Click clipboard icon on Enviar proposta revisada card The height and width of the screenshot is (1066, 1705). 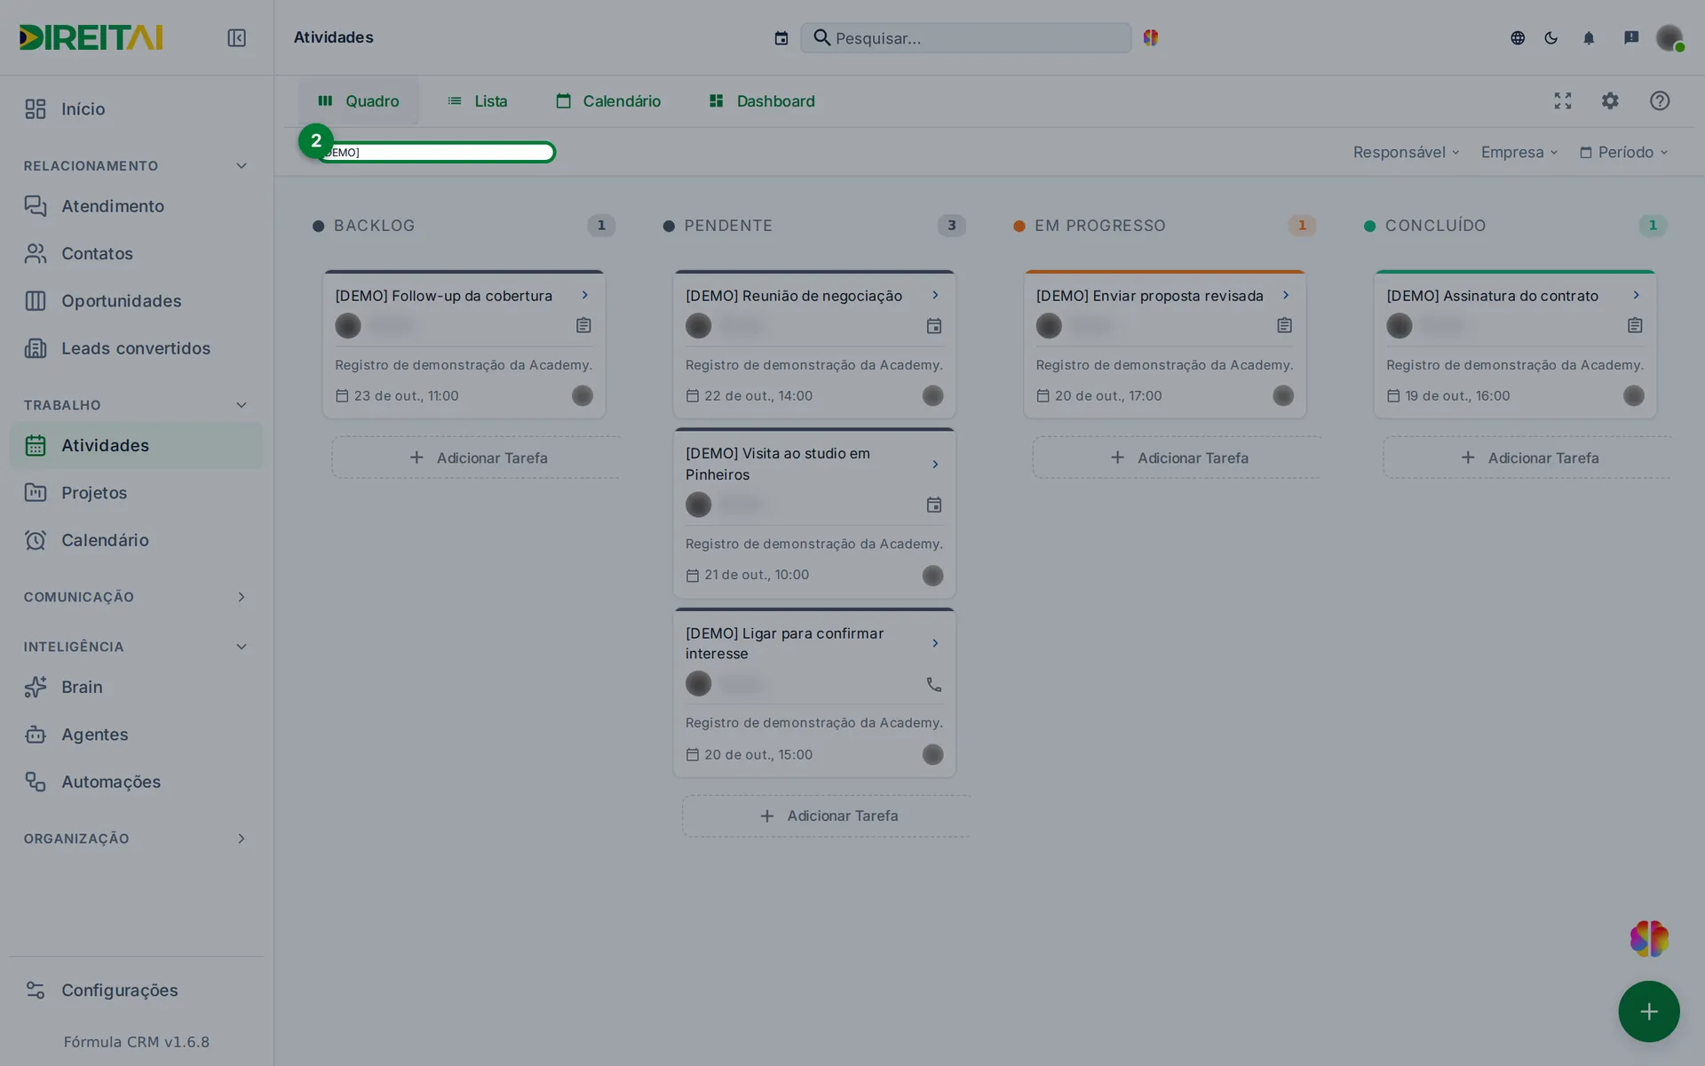click(x=1284, y=325)
